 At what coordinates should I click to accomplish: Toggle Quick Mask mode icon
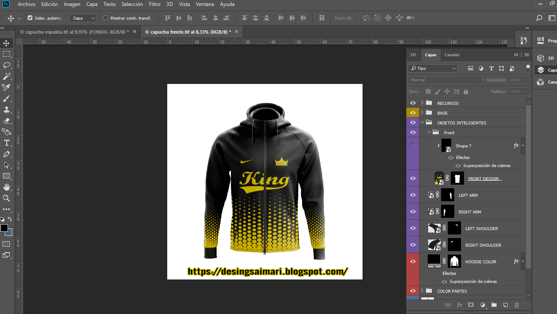(x=6, y=244)
